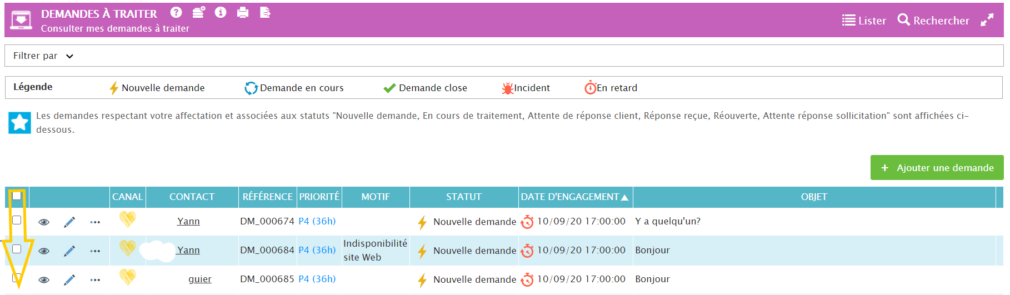The image size is (1010, 295).
Task: Open contact link guier
Action: 199,279
